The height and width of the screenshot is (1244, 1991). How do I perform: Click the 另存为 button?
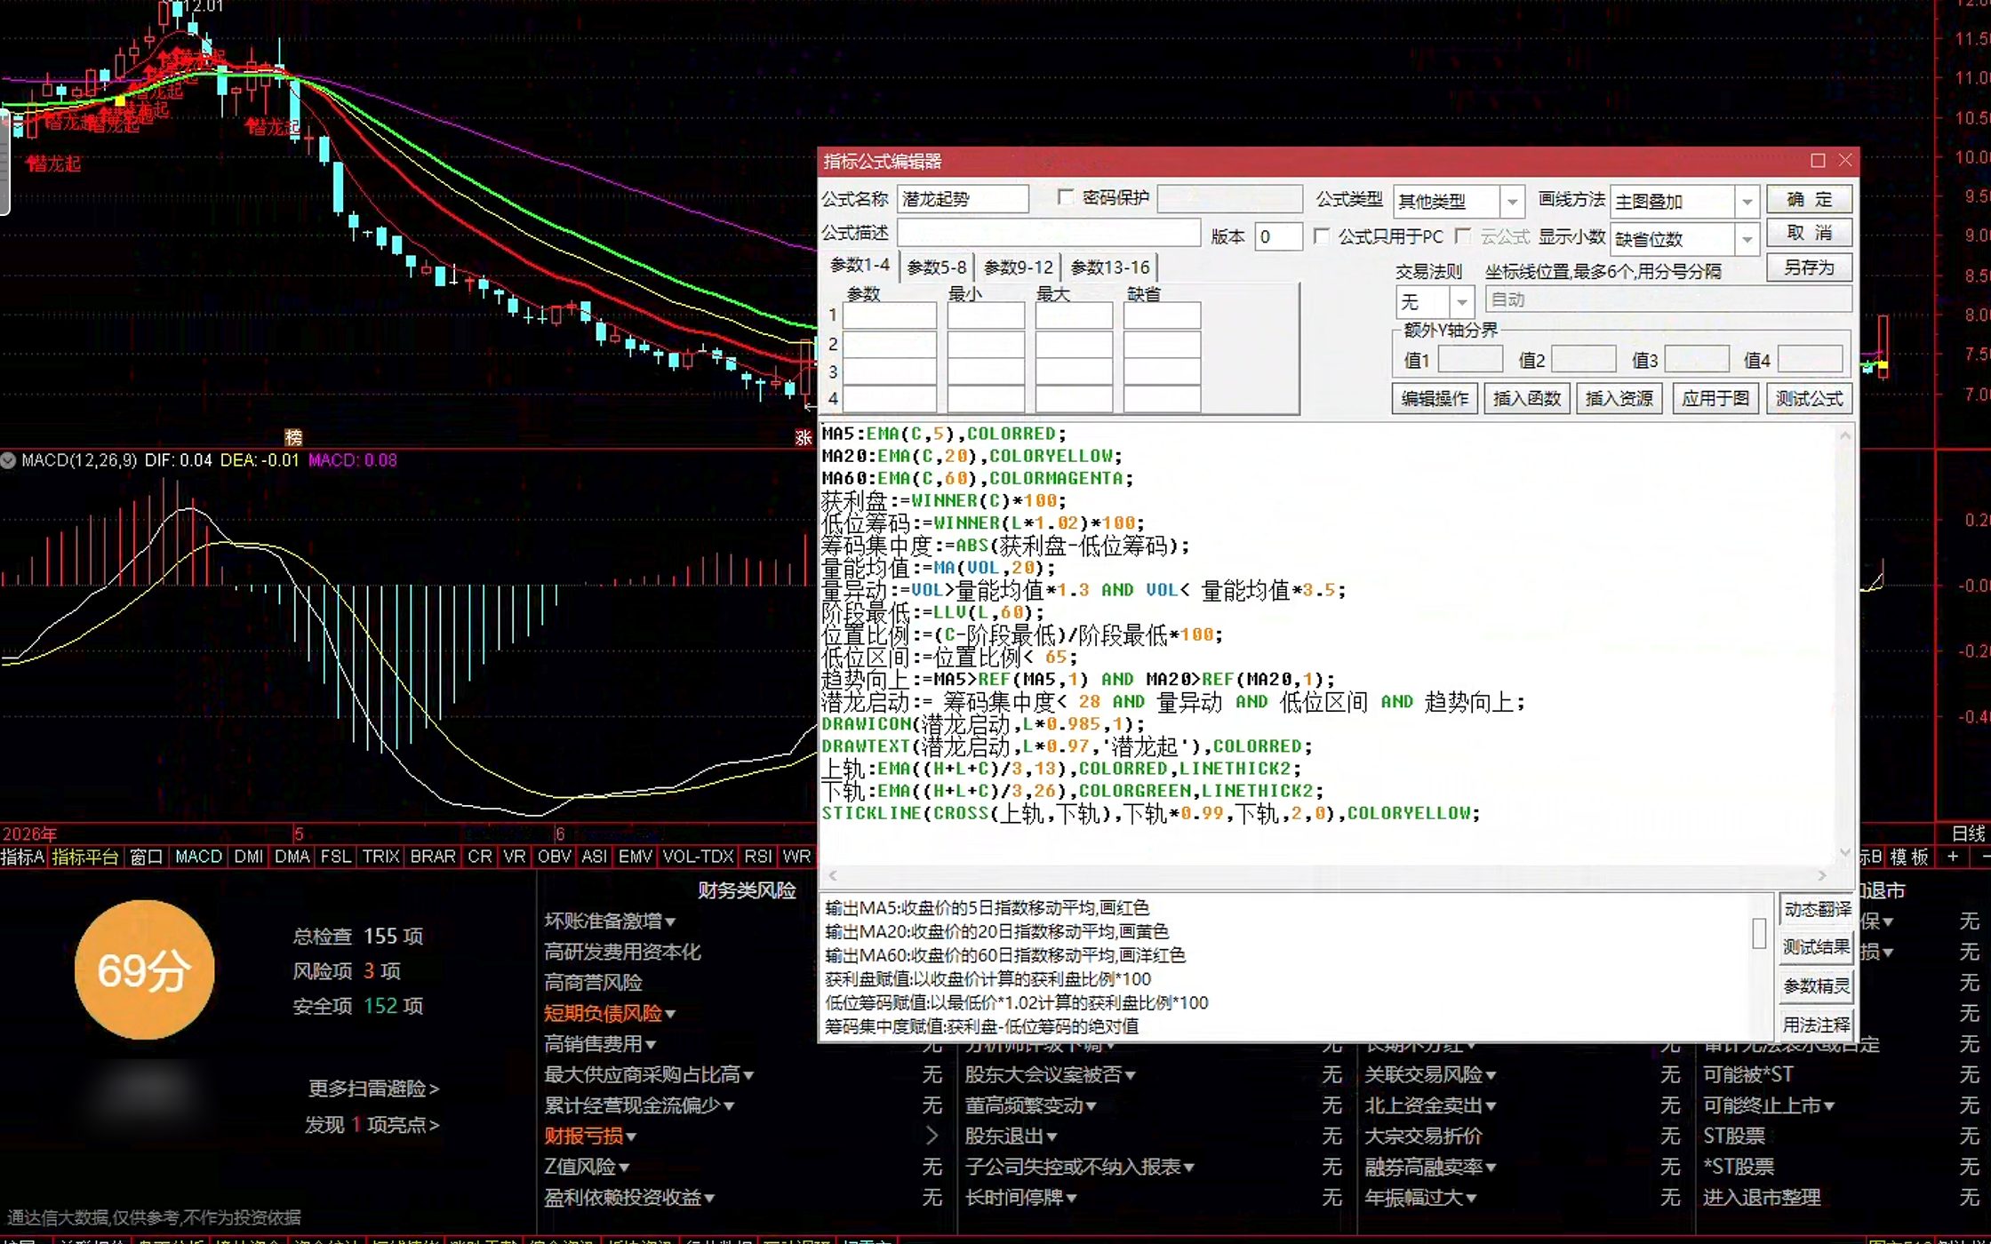[1810, 267]
